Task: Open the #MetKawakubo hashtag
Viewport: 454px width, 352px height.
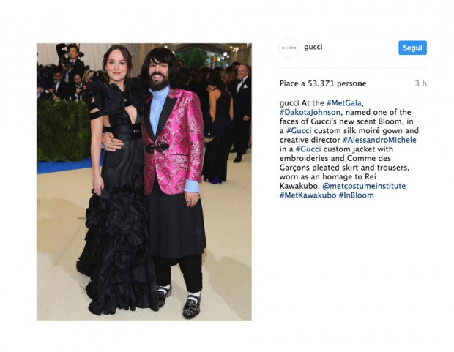Action: click(x=308, y=195)
